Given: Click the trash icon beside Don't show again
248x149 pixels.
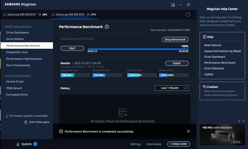Looking at the screenshot, I should 26,122.
